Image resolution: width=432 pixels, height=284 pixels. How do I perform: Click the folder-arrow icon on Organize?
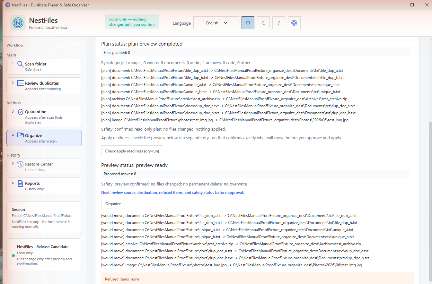(20, 135)
